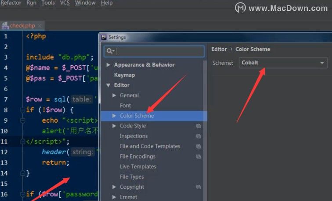
Task: Open the Run menu
Action: [x=31, y=3]
